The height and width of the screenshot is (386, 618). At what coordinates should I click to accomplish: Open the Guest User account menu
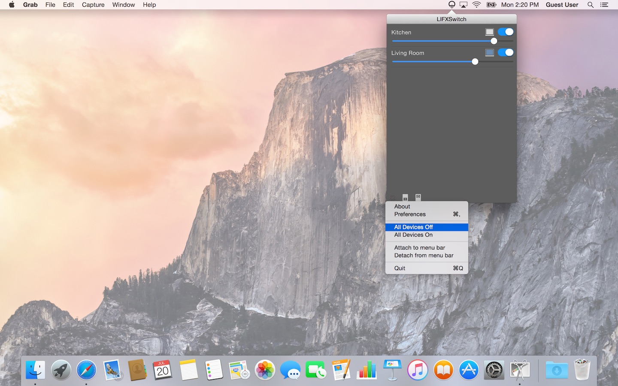(x=562, y=5)
